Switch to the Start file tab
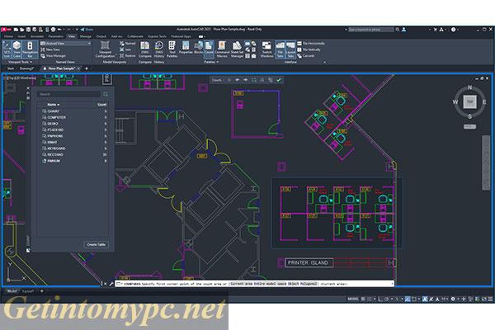495x330 pixels. tap(11, 68)
